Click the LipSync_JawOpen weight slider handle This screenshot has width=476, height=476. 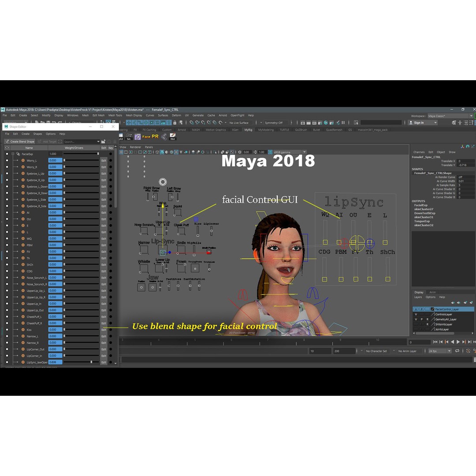click(x=91, y=362)
